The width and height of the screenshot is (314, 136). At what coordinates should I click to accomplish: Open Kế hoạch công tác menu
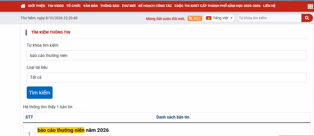click(155, 6)
